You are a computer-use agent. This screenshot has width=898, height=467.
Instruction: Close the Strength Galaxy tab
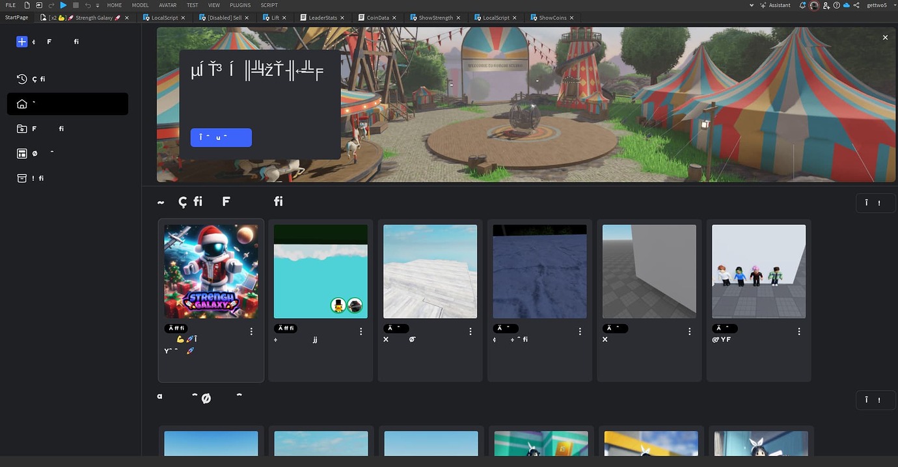pos(127,18)
